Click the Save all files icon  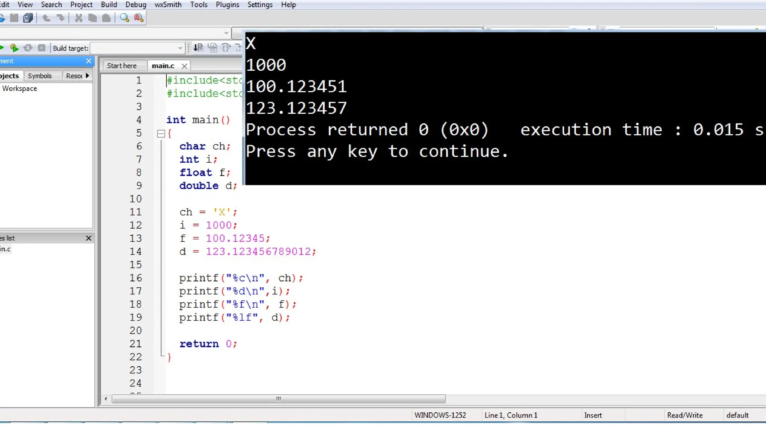pos(28,18)
